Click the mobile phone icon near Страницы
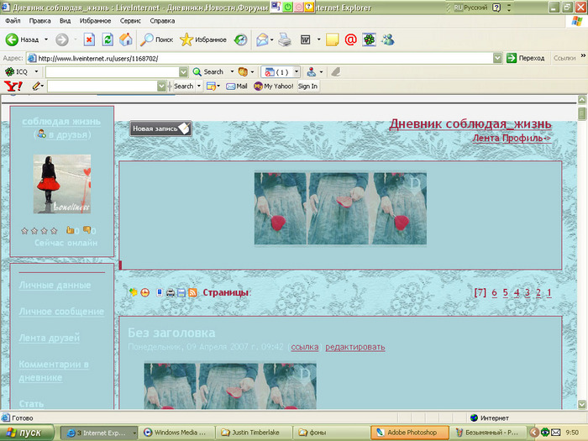The image size is (588, 441). coord(160,293)
